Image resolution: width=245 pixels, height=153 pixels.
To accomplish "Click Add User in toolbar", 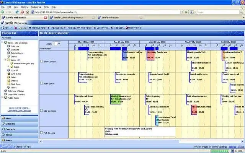I will 117,28.
